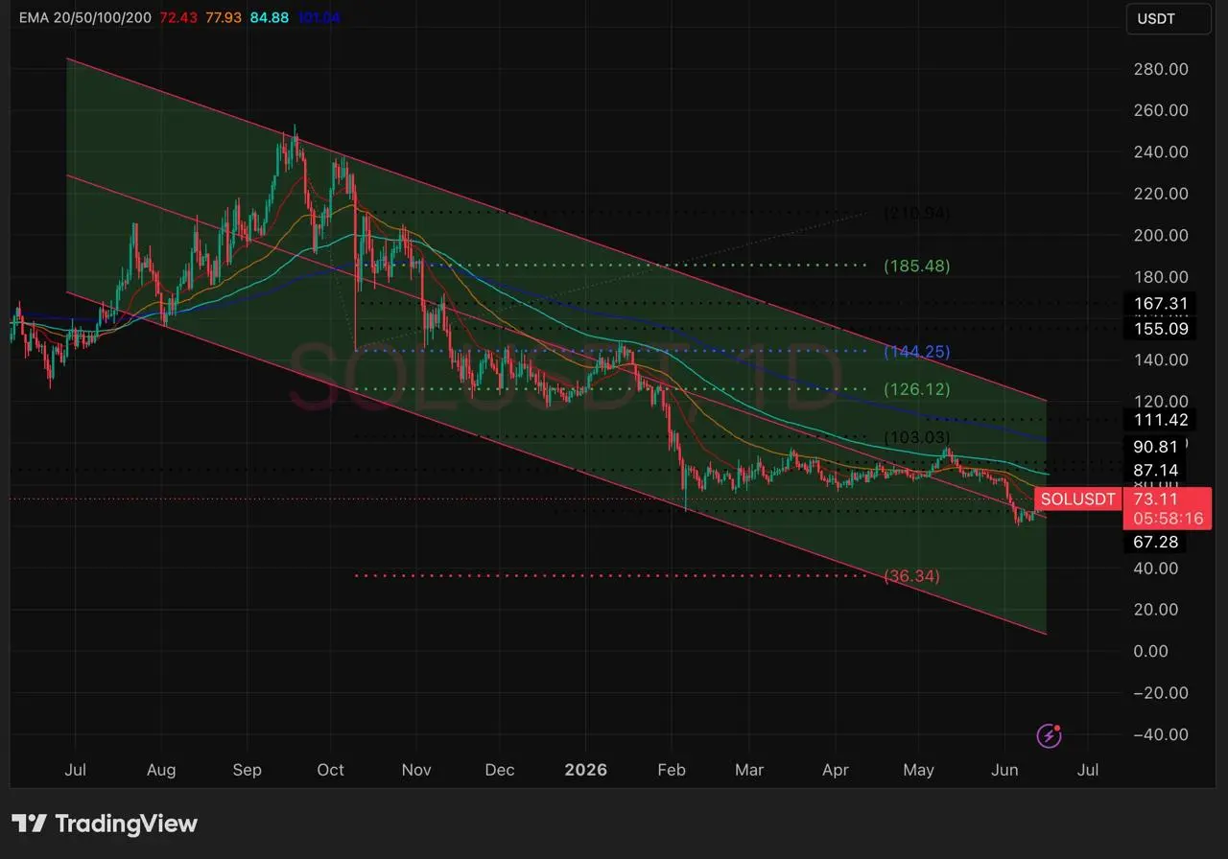Click Sep on the time axis
This screenshot has width=1228, height=859.
pyautogui.click(x=248, y=770)
